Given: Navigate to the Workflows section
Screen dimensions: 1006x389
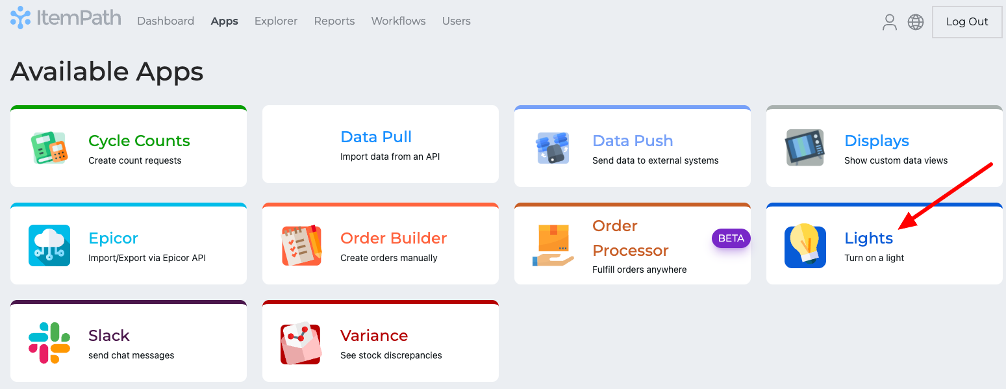Looking at the screenshot, I should [398, 21].
